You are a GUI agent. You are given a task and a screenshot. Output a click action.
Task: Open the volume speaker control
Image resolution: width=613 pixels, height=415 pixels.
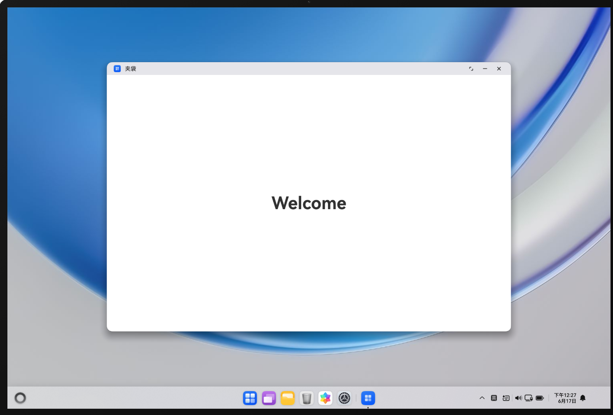pyautogui.click(x=518, y=398)
